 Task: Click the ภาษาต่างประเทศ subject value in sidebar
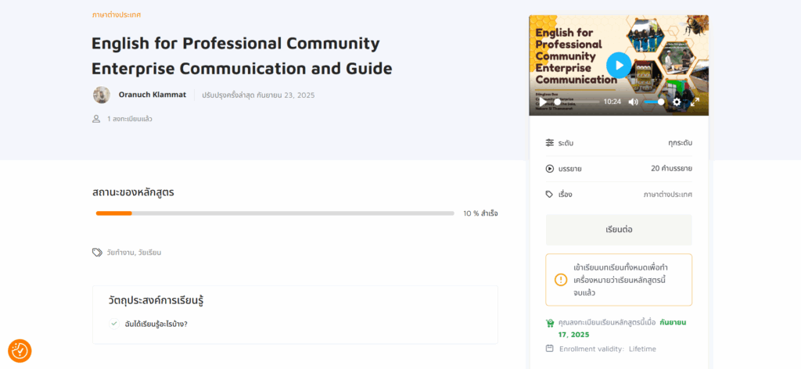pyautogui.click(x=667, y=194)
